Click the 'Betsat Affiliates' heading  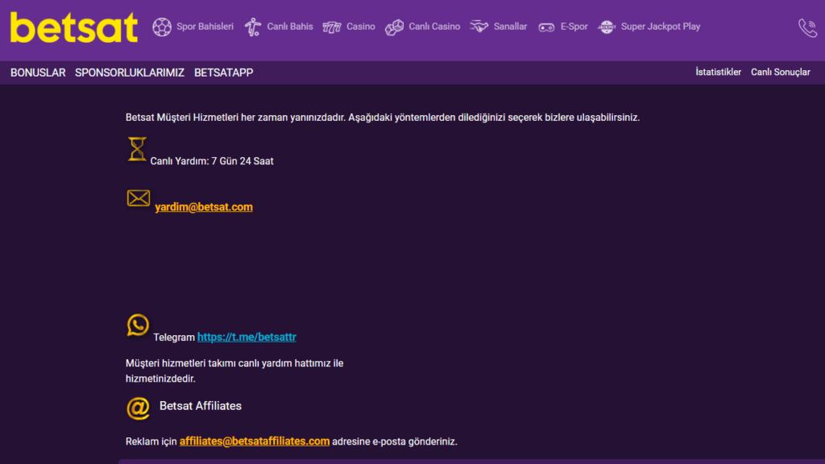[x=201, y=406]
